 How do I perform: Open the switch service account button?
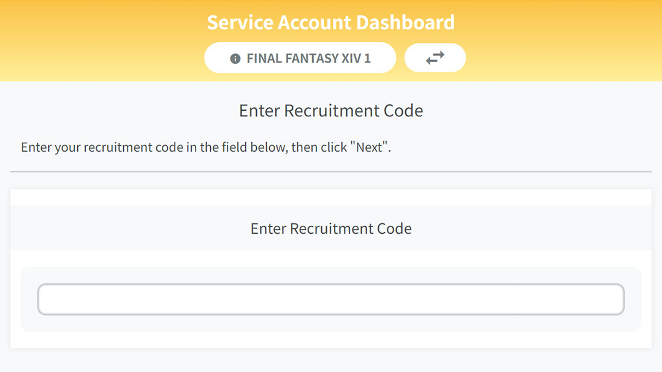[435, 58]
